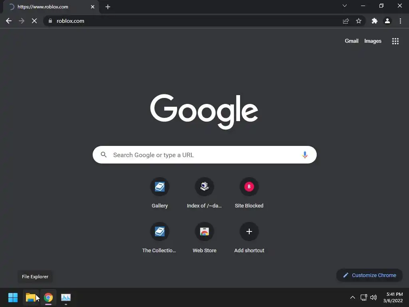Open a new tab
Screen dimensions: 409x307
pos(108,7)
